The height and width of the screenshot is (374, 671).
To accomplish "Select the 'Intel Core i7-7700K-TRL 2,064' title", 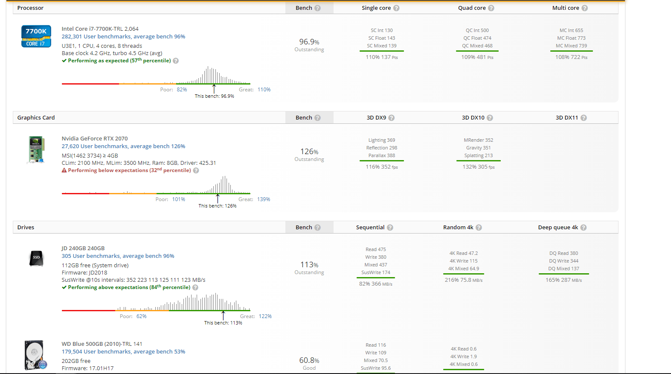I will tap(100, 29).
